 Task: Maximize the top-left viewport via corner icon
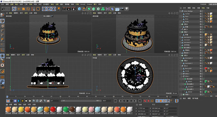click(91, 13)
